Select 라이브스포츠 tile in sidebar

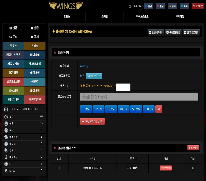13,55
